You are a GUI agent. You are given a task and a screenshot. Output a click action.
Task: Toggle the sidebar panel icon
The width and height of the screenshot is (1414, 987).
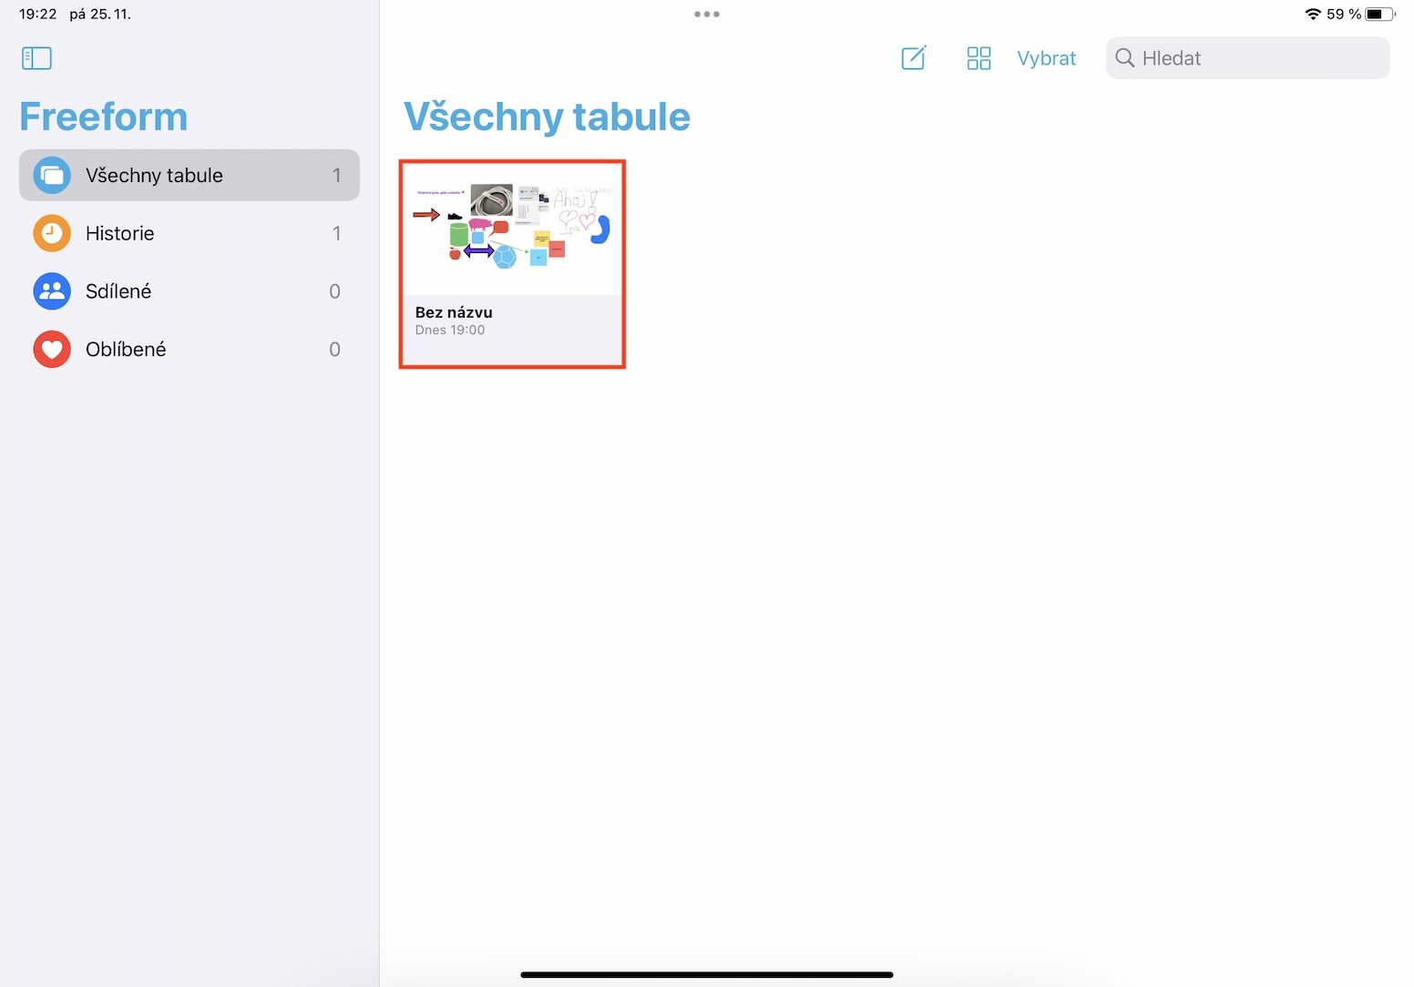click(x=36, y=58)
